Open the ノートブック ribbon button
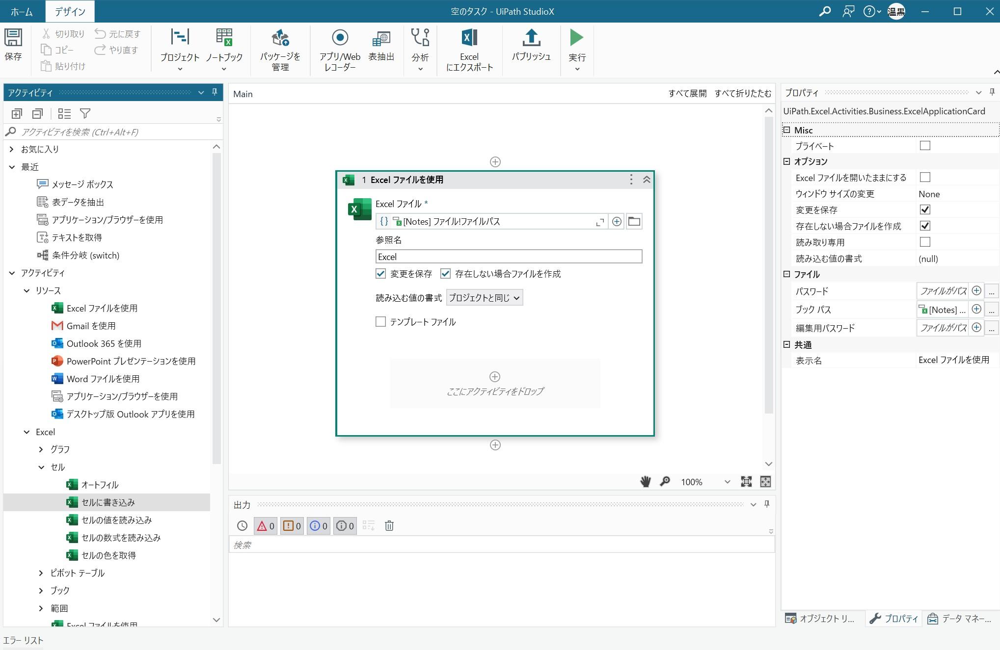This screenshot has height=650, width=1000. 224,50
